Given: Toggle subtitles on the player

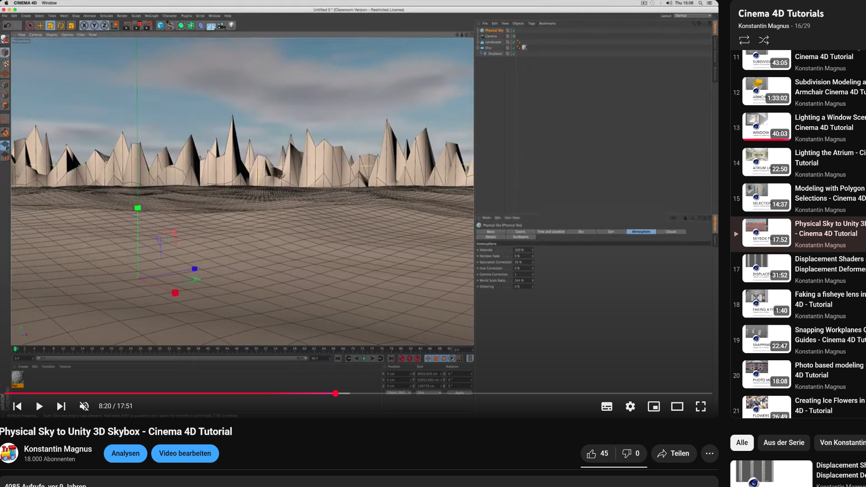Looking at the screenshot, I should [x=607, y=406].
